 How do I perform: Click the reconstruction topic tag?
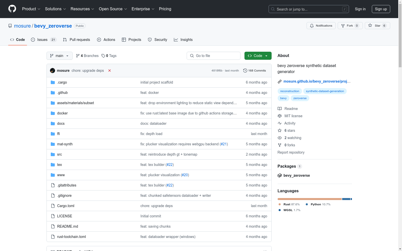(290, 91)
